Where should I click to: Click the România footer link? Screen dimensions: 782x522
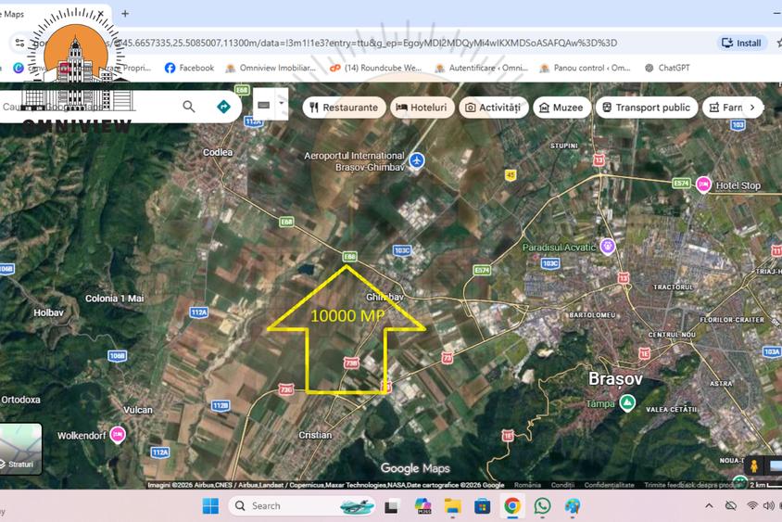(527, 485)
